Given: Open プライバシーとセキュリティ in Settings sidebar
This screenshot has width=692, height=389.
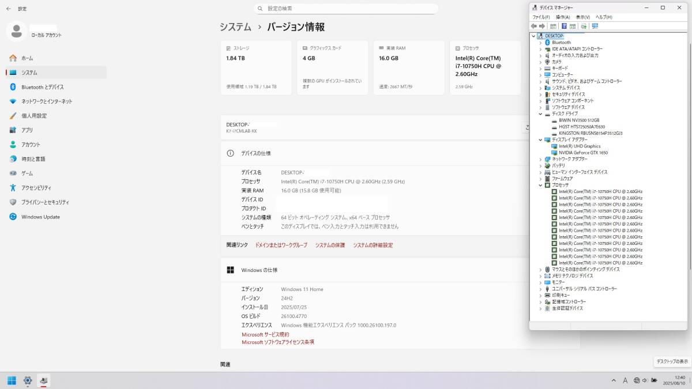Looking at the screenshot, I should [56, 202].
